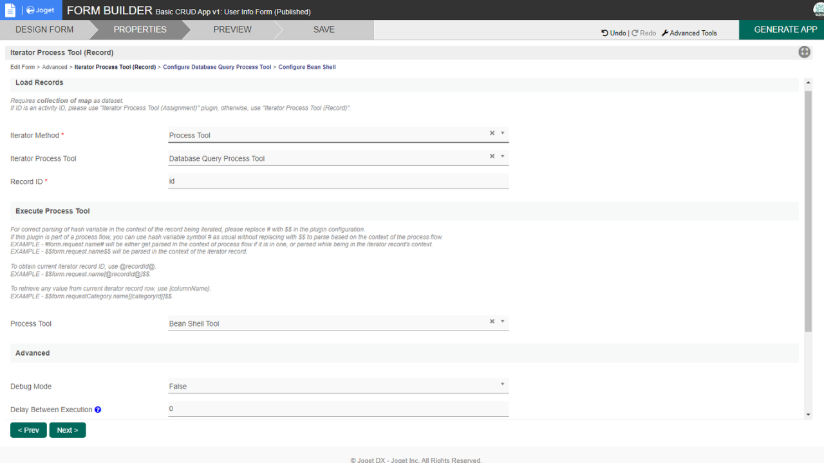
Task: Switch to the Preview tab
Action: [232, 30]
